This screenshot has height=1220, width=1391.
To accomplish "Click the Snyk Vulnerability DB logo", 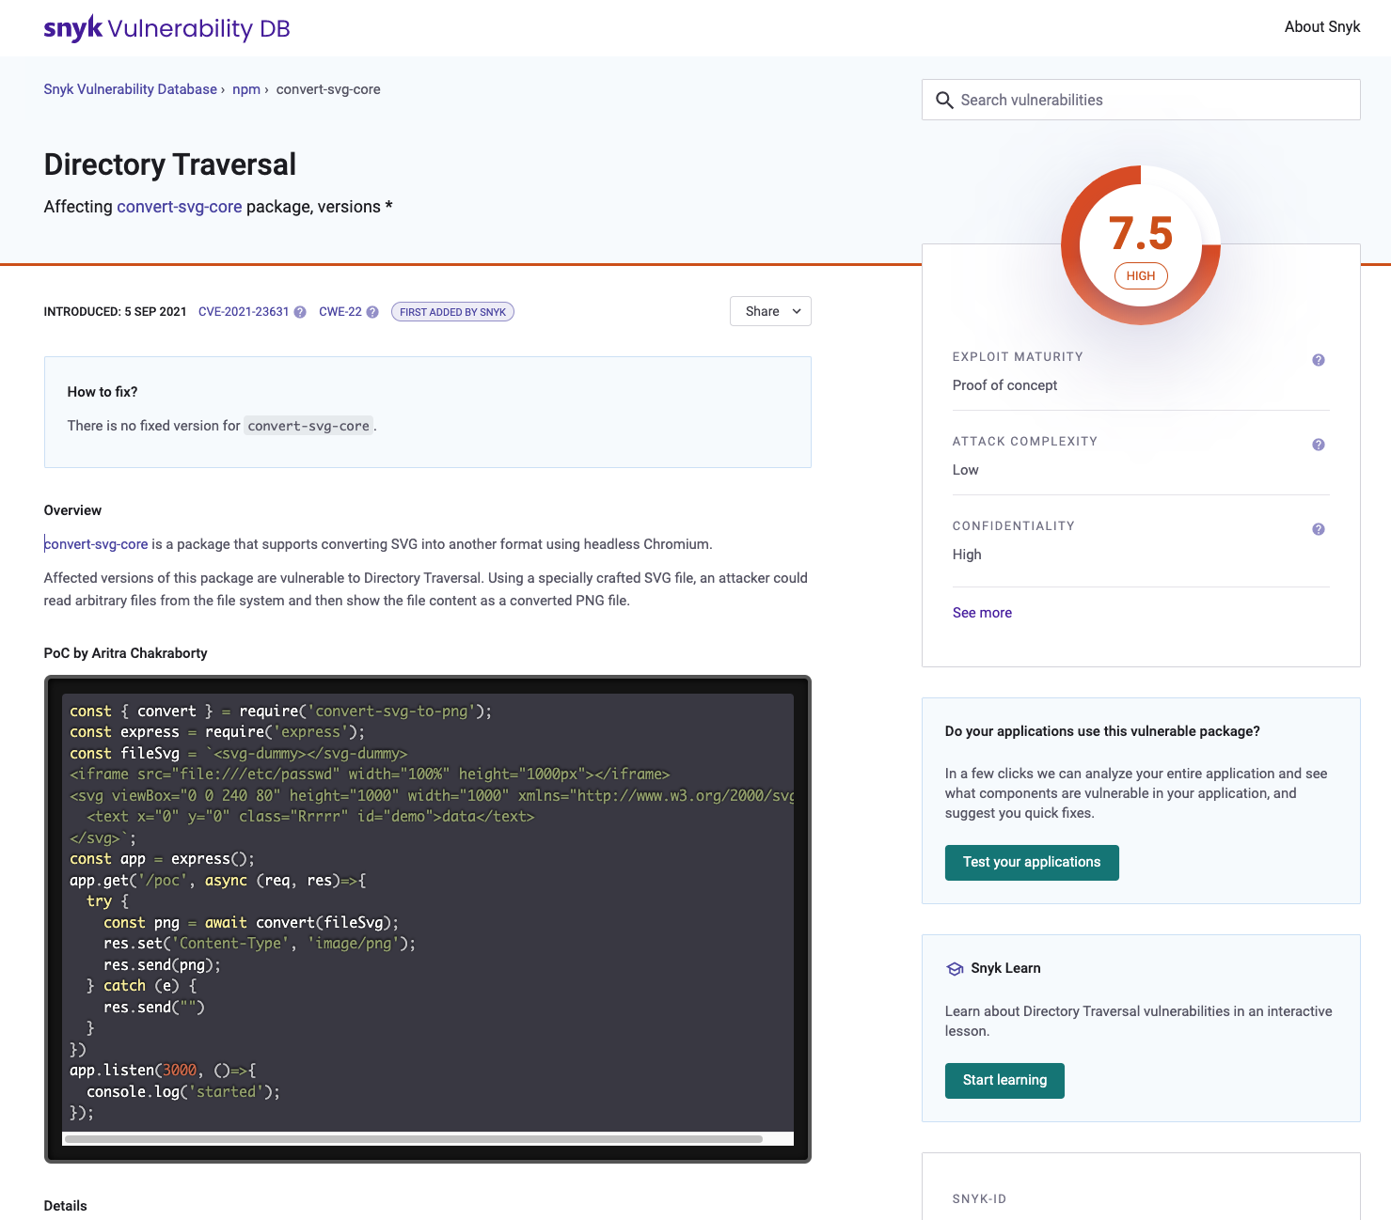I will [166, 28].
